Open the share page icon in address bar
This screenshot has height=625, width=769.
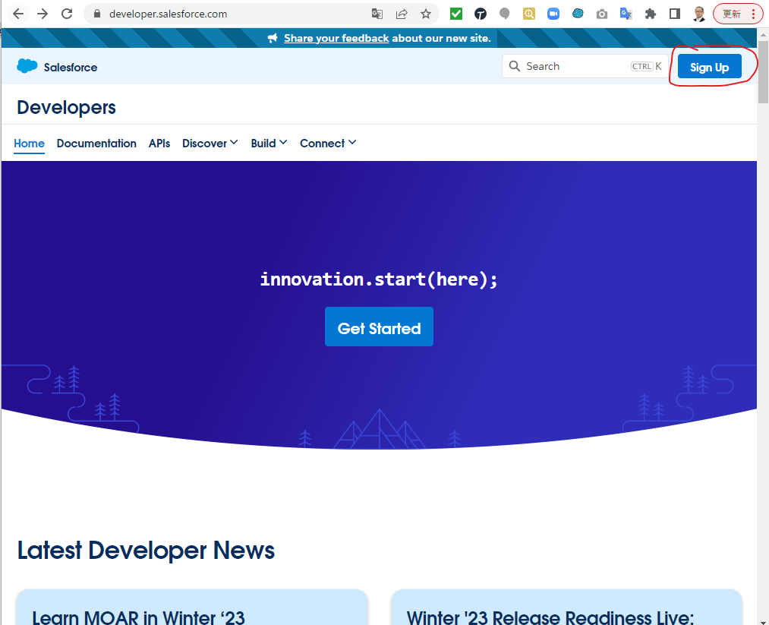click(402, 14)
